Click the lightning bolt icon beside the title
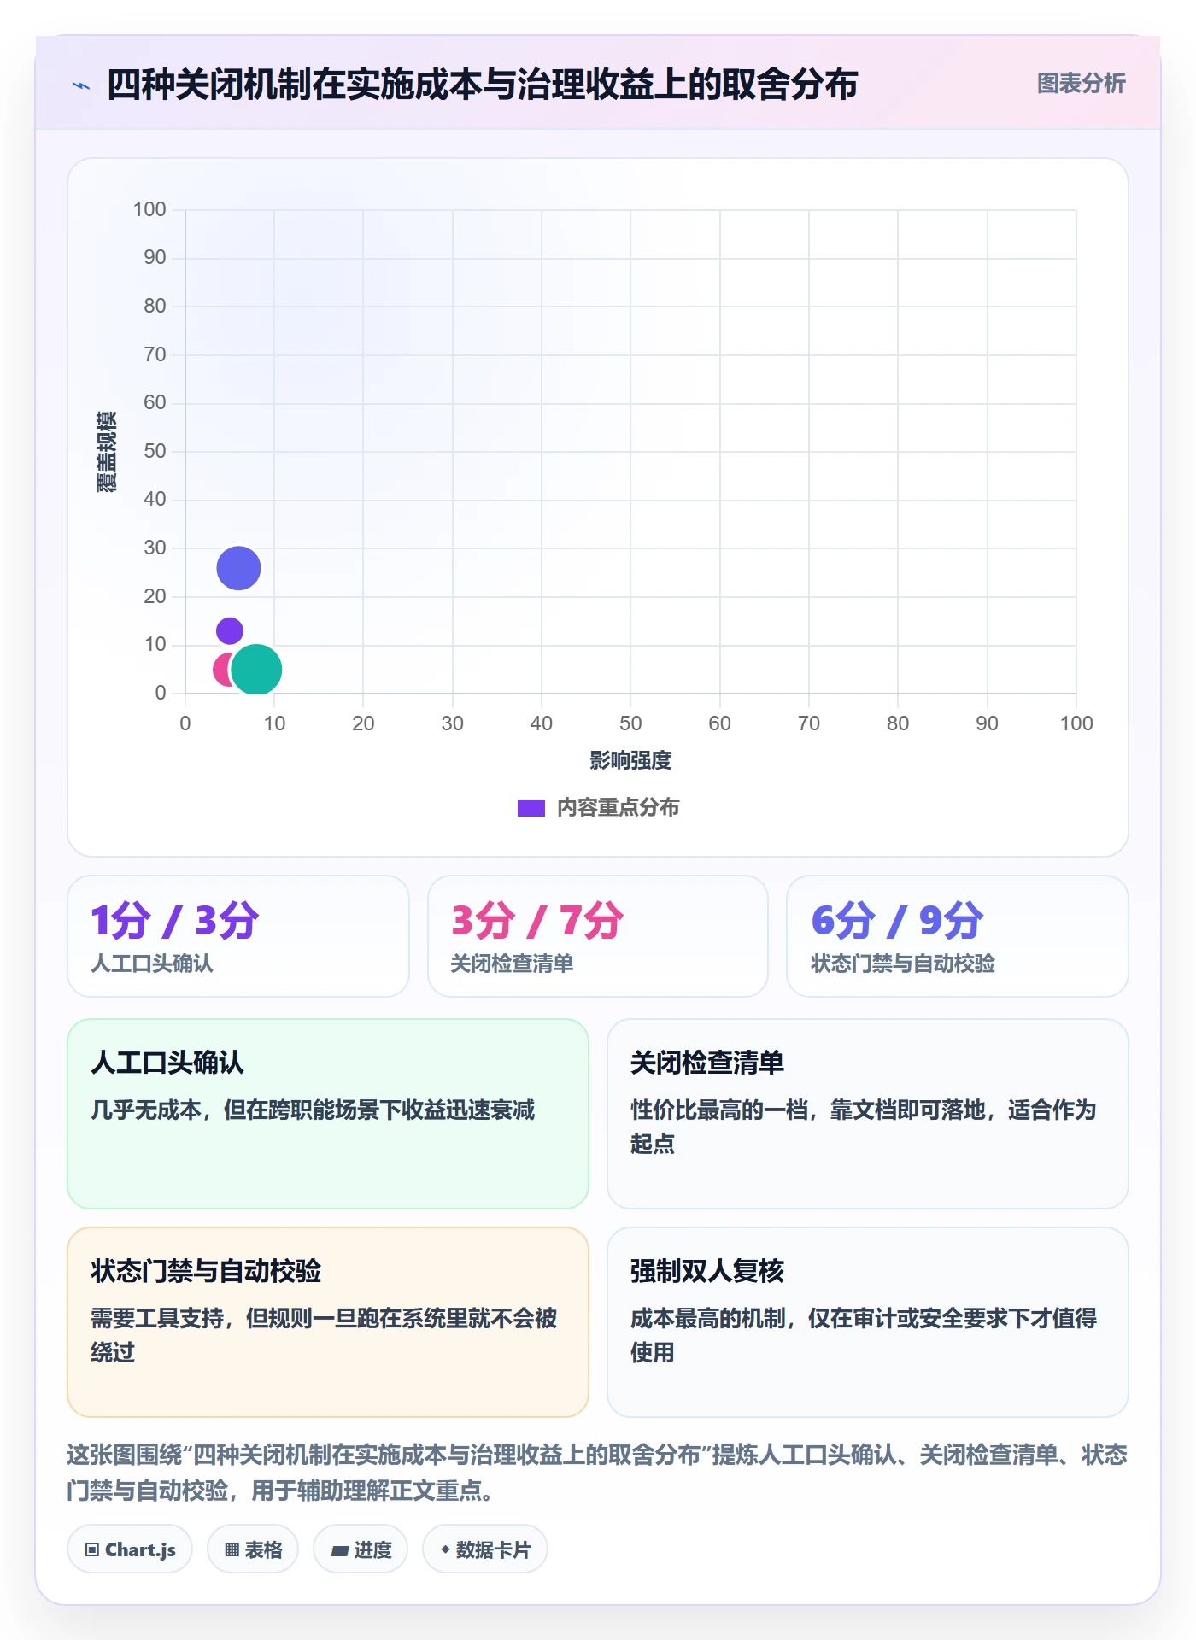The height and width of the screenshot is (1640, 1196). pos(81,85)
